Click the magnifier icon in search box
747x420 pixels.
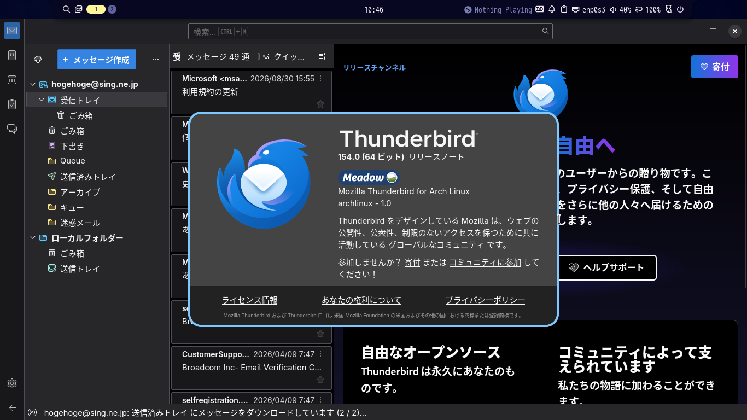545,31
